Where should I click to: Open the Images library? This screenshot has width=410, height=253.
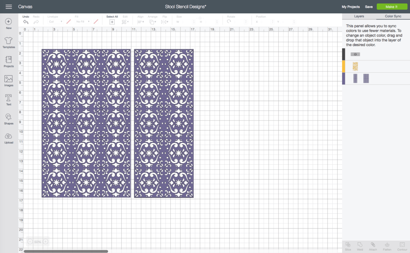point(9,79)
